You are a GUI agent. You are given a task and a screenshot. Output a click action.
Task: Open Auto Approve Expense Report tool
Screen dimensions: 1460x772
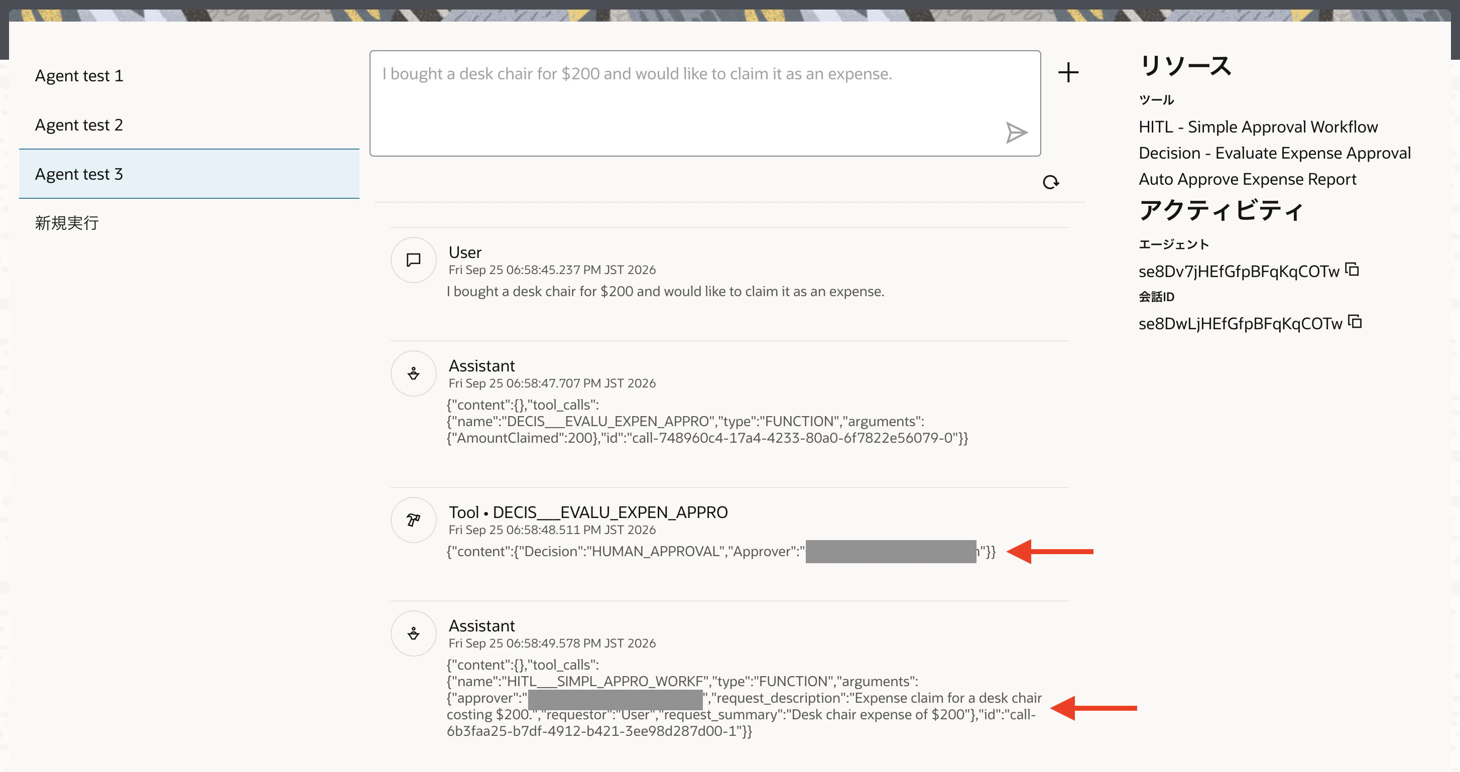pos(1248,179)
